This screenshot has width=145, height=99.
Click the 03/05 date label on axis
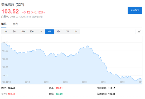click(x=103, y=82)
